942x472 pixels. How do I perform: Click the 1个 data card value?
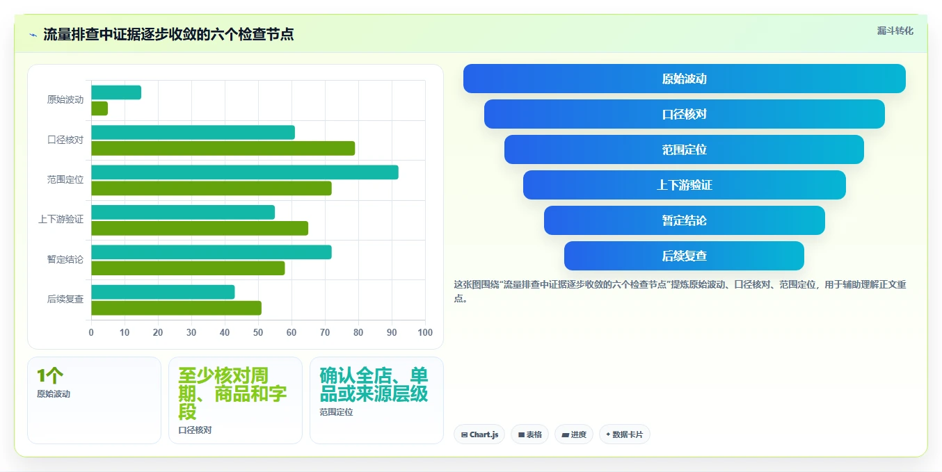pyautogui.click(x=50, y=376)
